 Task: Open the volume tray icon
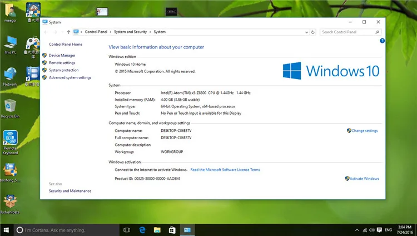coord(372,230)
